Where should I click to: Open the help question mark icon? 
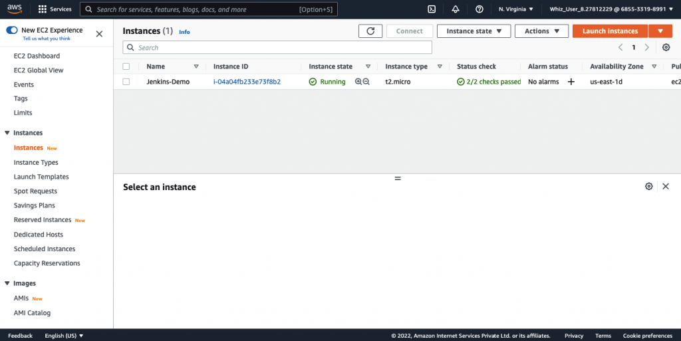[x=479, y=9]
